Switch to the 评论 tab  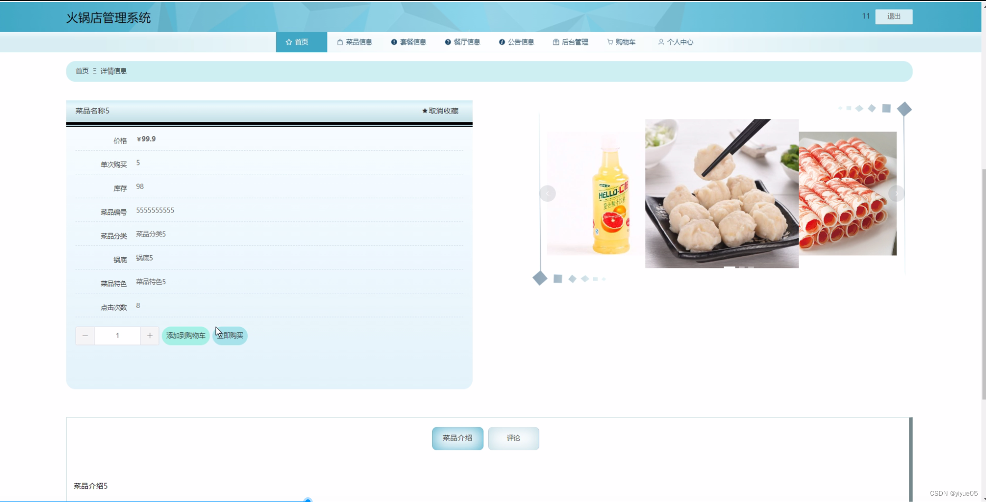(x=513, y=439)
